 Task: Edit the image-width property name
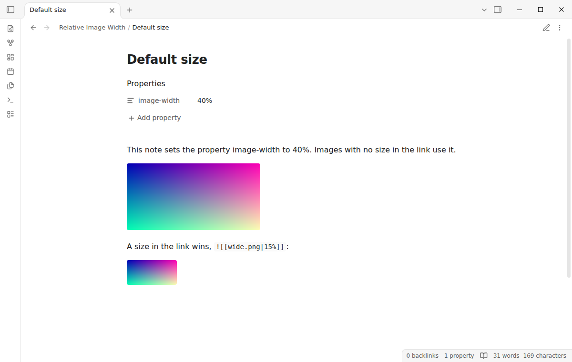tap(159, 101)
